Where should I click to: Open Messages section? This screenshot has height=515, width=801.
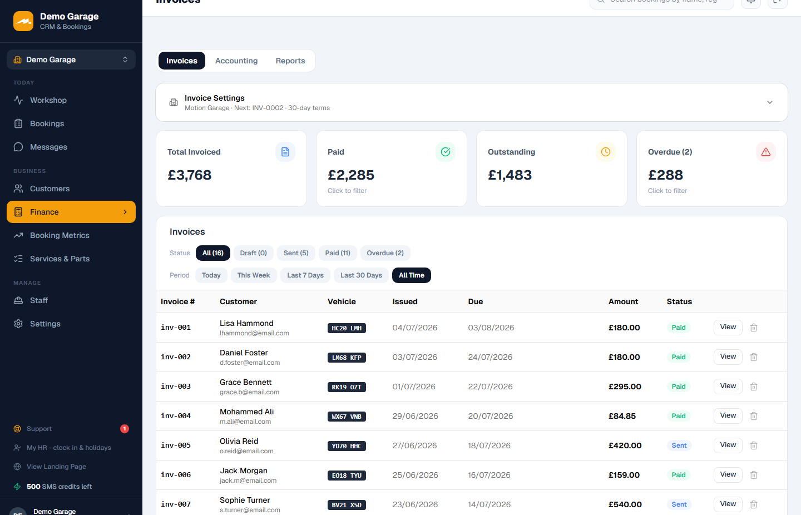coord(71,147)
